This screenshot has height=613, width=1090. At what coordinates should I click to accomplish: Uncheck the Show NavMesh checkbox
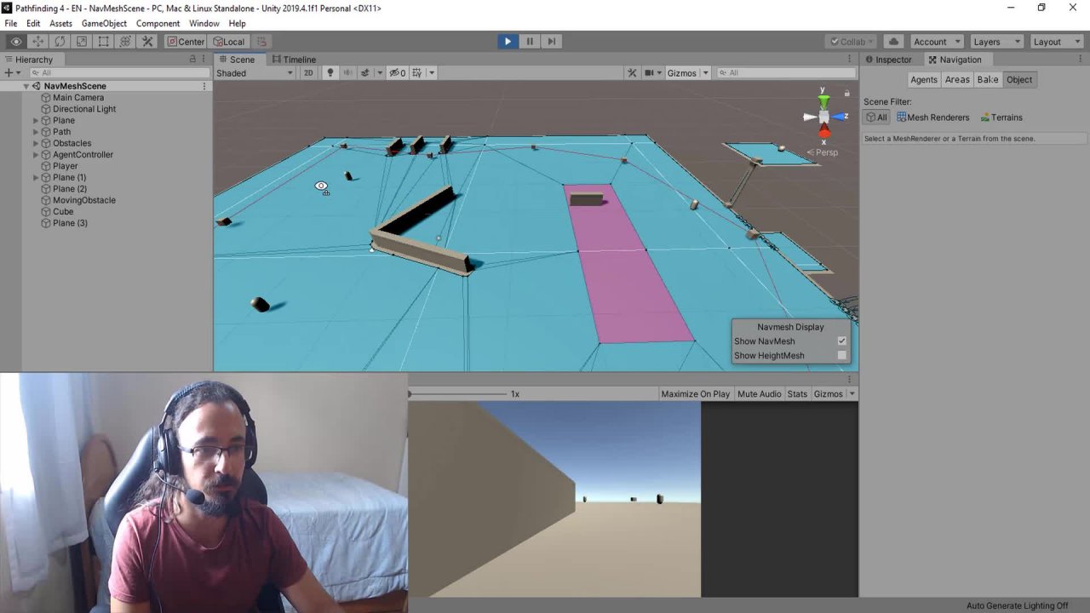point(841,341)
